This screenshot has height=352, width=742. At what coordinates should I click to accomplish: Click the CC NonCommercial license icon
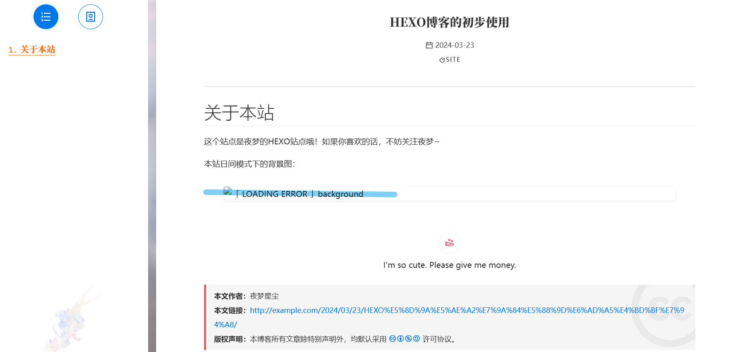pos(409,339)
